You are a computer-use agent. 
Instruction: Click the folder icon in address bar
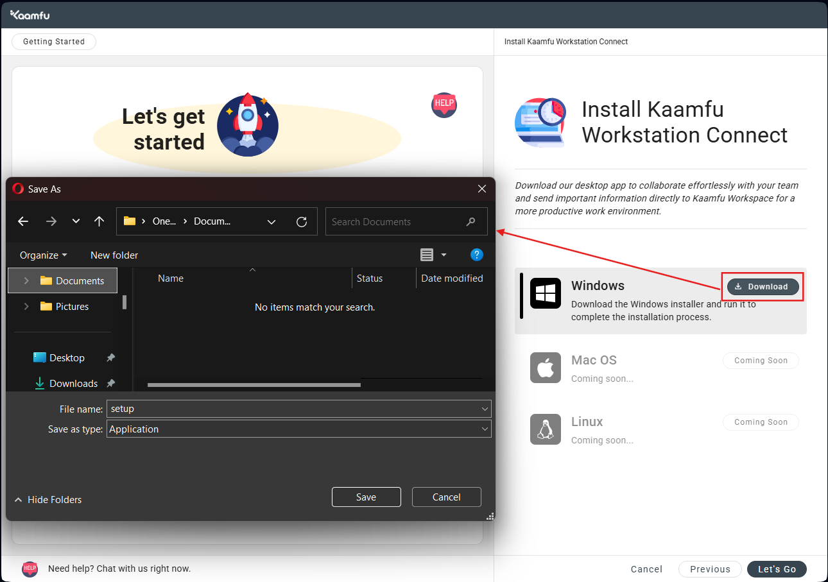coord(130,221)
